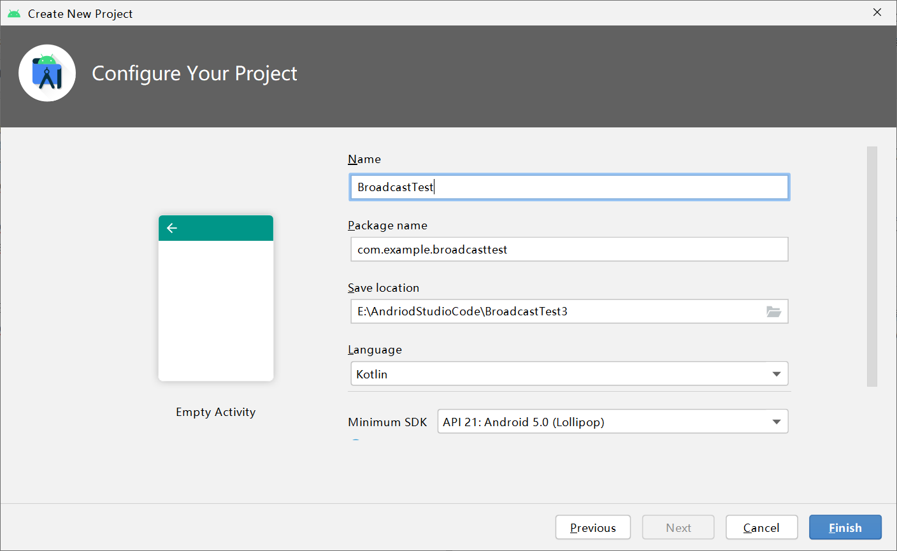
Task: Click the Minimum SDK label
Action: click(x=387, y=422)
